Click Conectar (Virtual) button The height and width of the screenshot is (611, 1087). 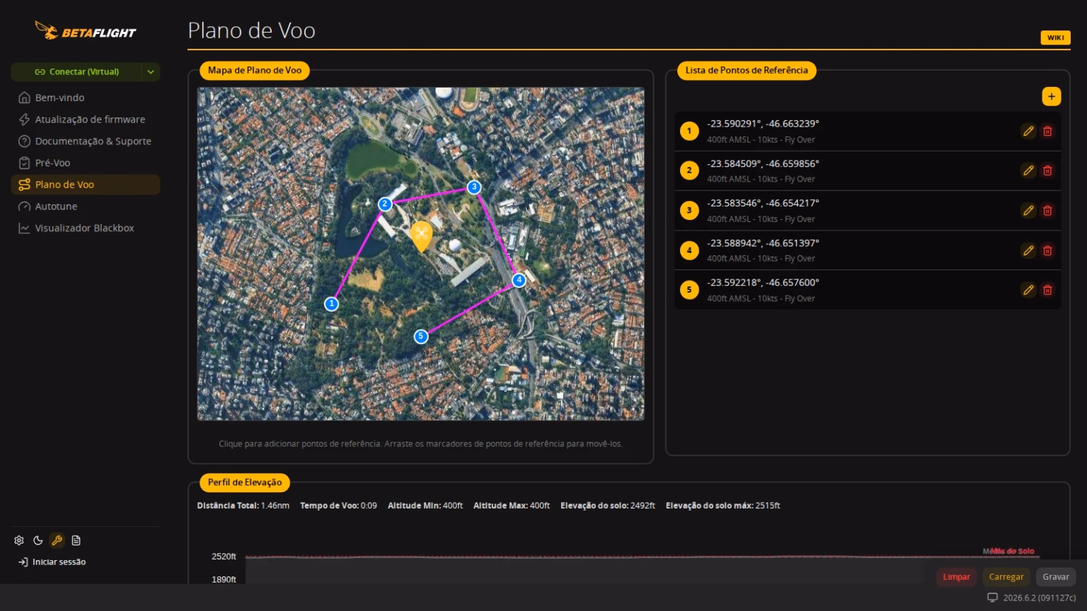coord(76,71)
